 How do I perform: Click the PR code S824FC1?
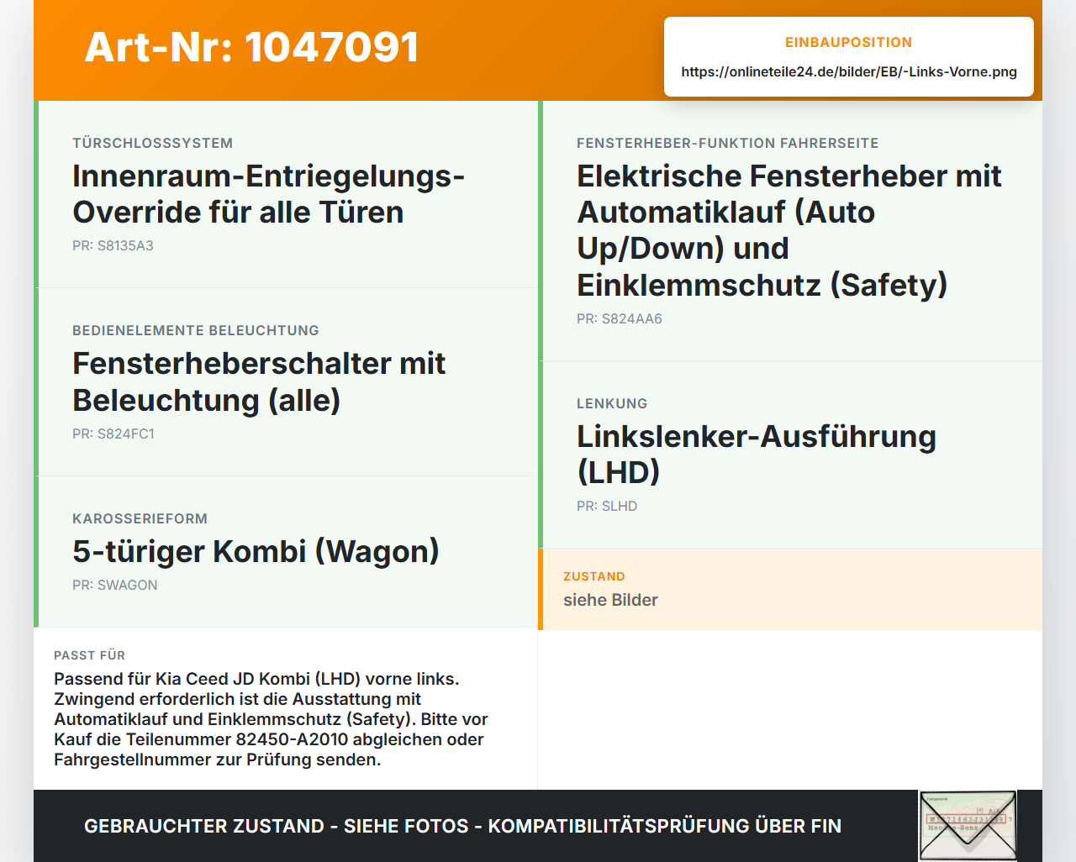pyautogui.click(x=113, y=434)
